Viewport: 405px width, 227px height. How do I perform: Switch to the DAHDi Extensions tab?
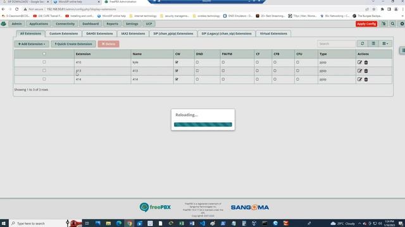(x=99, y=33)
